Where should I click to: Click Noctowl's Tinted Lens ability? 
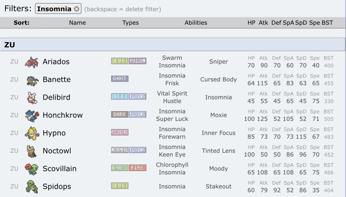click(218, 151)
